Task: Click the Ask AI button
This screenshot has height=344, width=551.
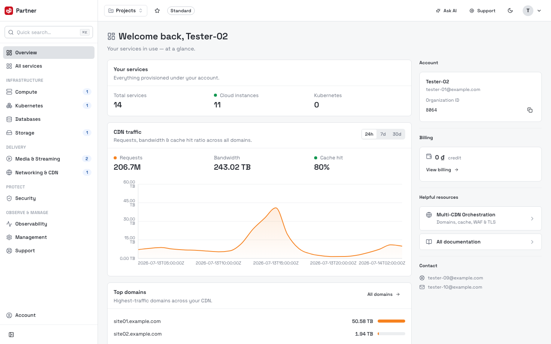Action: point(446,11)
